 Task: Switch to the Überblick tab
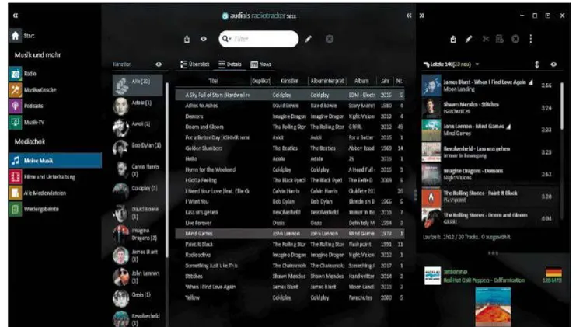pyautogui.click(x=195, y=64)
